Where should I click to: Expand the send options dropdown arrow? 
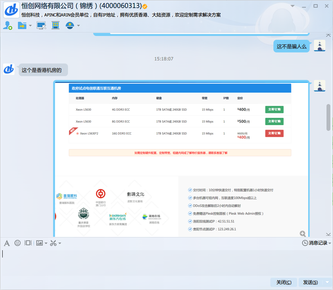click(327, 282)
